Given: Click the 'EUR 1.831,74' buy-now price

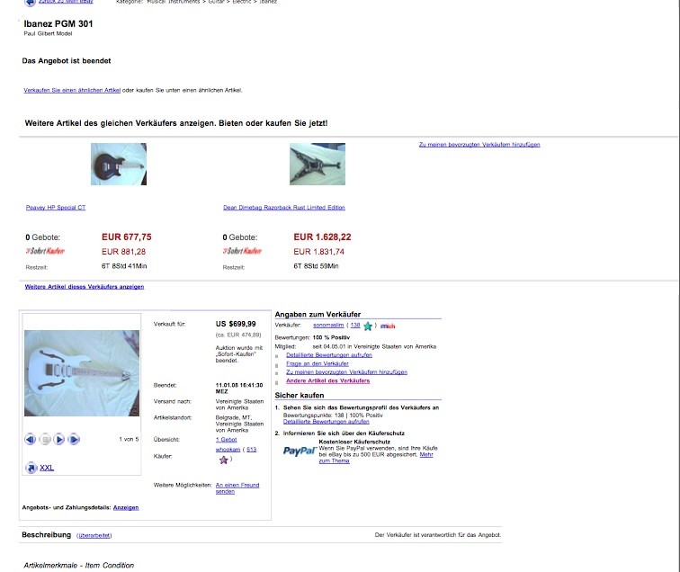Looking at the screenshot, I should (x=318, y=252).
